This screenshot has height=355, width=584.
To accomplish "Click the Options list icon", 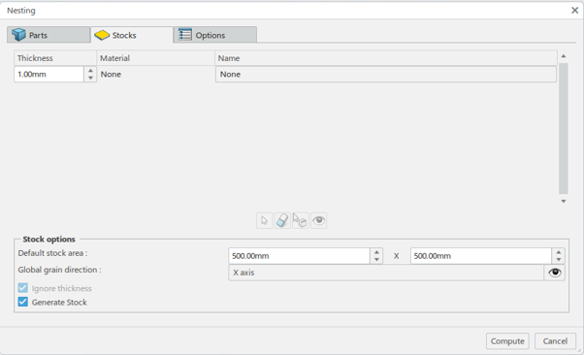I will click(185, 35).
